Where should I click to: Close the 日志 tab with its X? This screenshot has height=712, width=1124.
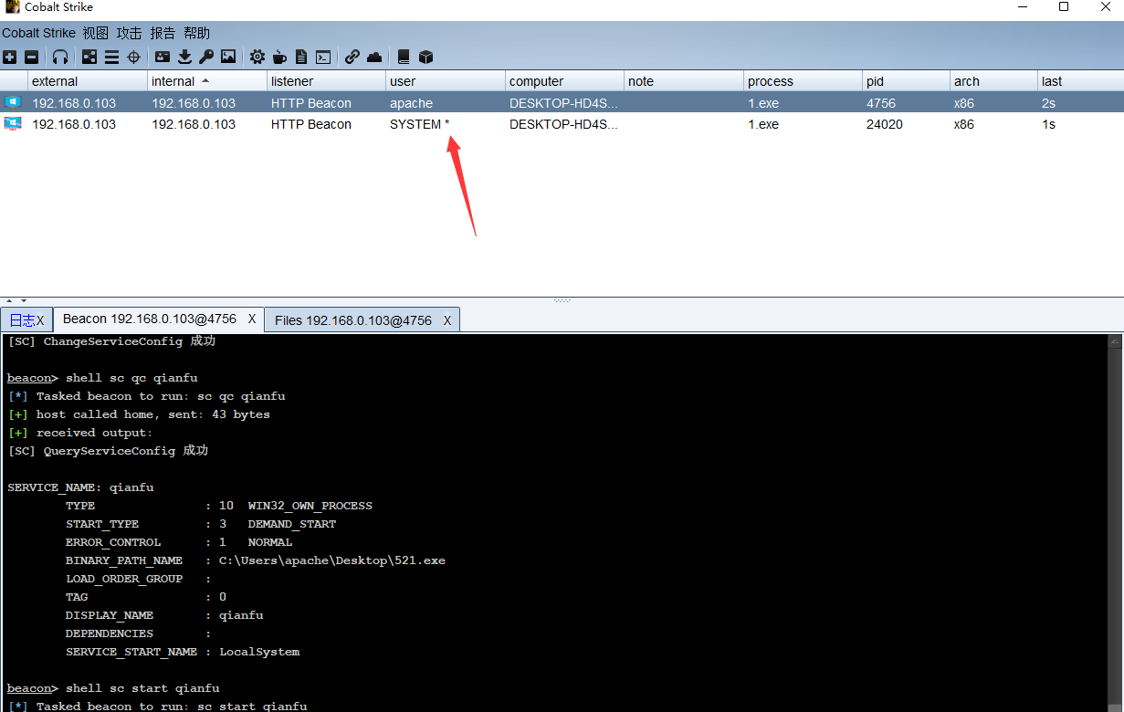pyautogui.click(x=40, y=320)
